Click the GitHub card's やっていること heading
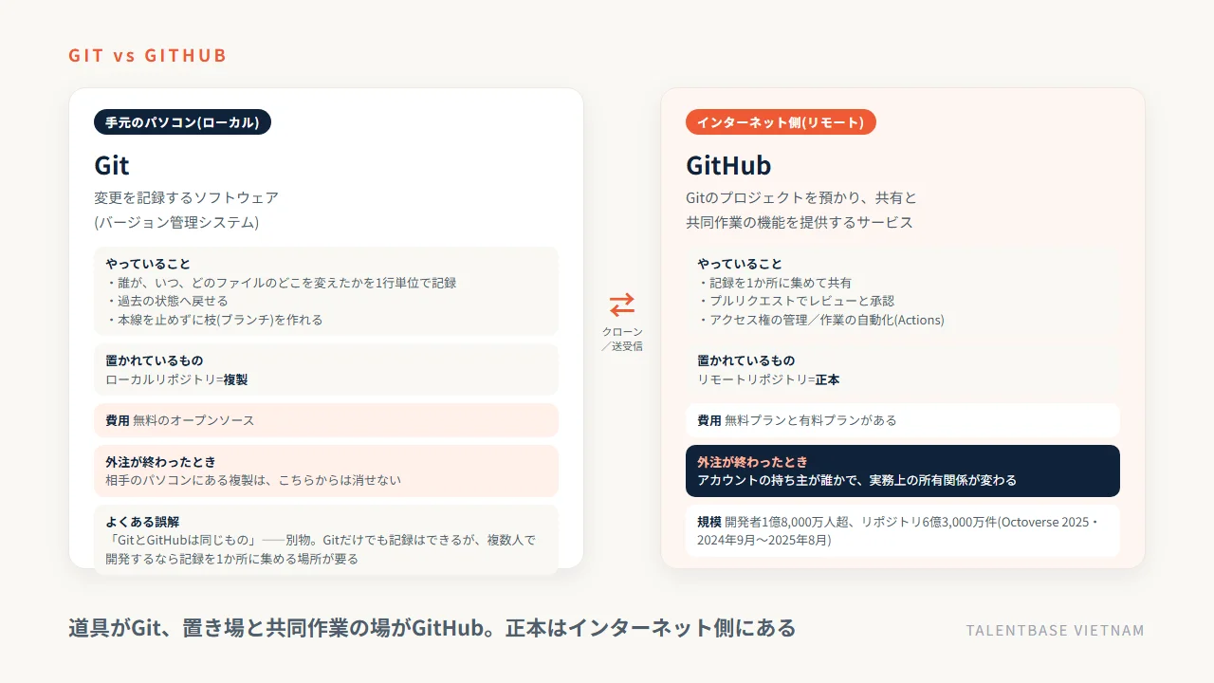The height and width of the screenshot is (683, 1214). (x=740, y=264)
